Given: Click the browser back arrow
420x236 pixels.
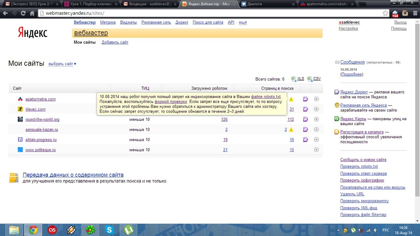Looking at the screenshot, I should point(6,13).
